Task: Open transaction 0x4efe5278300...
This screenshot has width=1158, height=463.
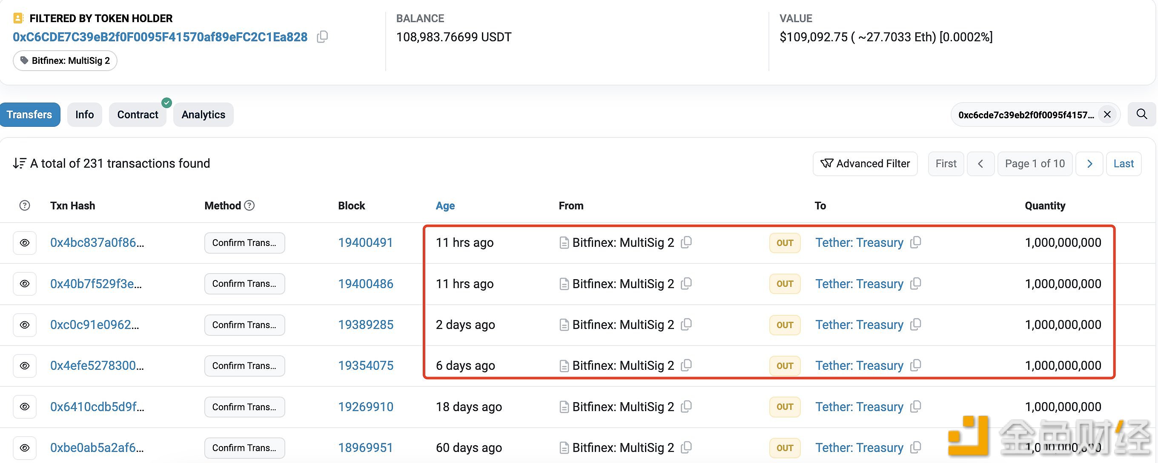Action: point(97,366)
